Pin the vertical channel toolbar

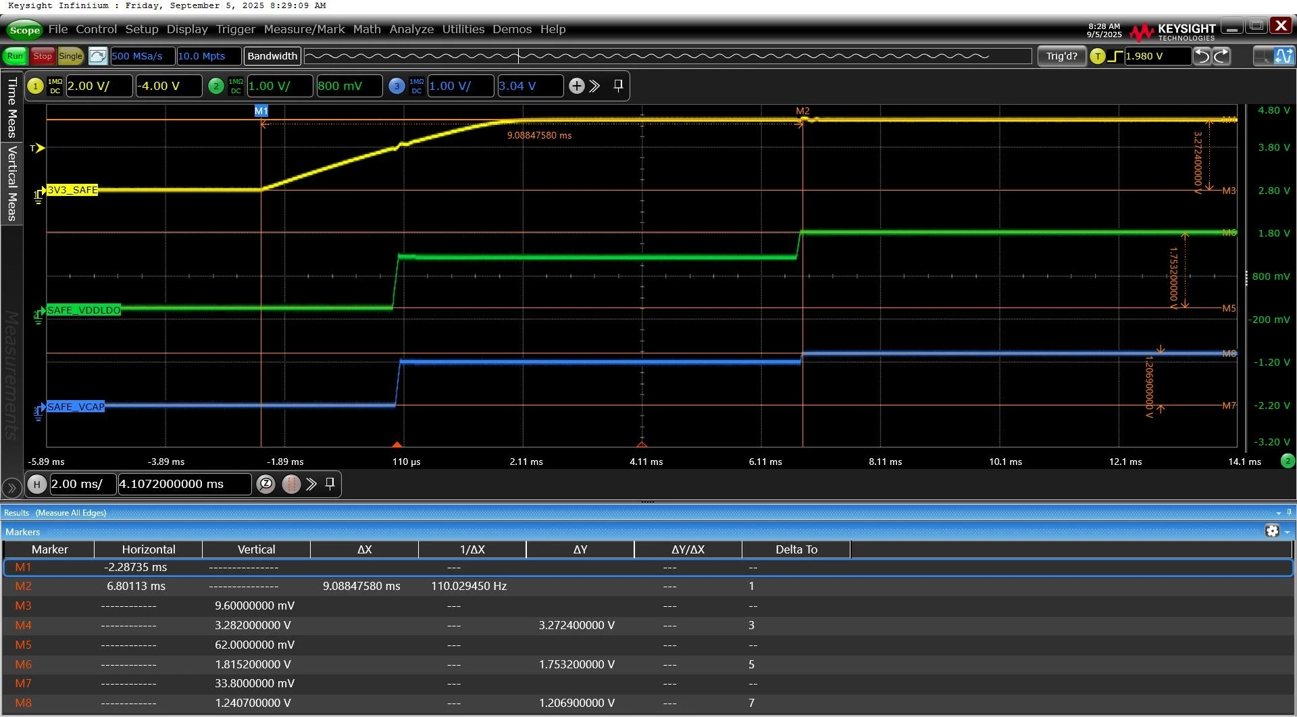pos(618,86)
